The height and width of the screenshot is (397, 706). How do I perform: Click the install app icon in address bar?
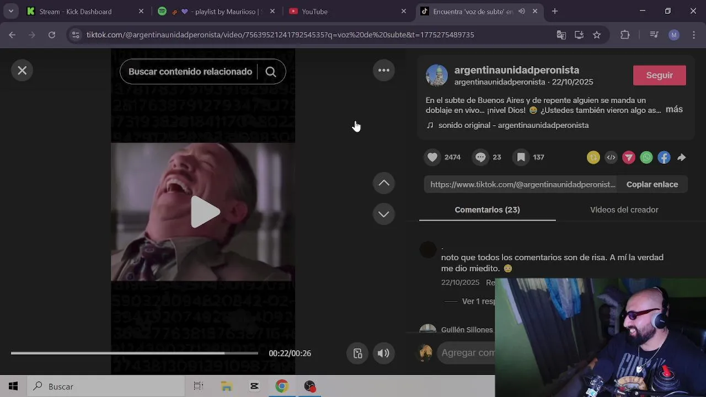(579, 35)
